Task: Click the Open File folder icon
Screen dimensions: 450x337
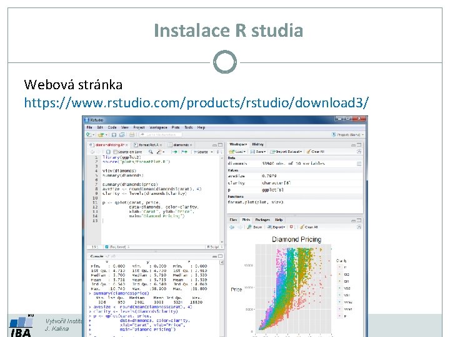Action: [101, 134]
